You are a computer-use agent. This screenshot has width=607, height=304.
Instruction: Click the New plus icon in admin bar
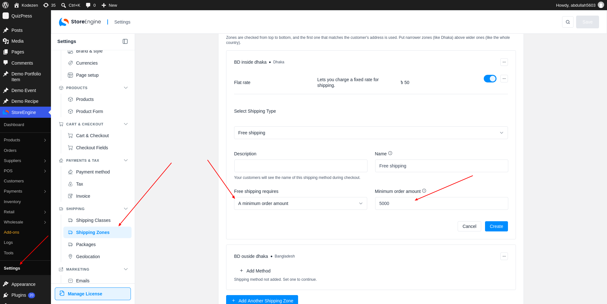[104, 5]
